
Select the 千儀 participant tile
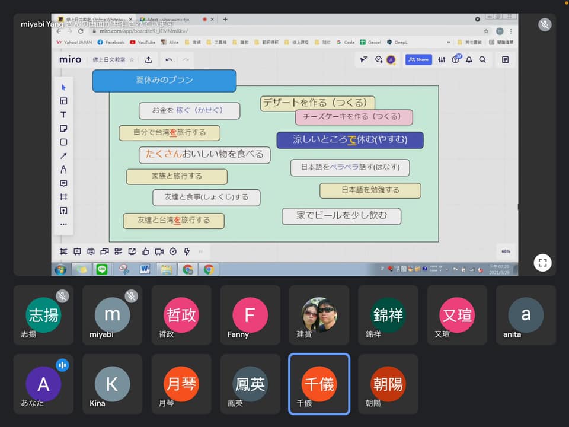point(319,384)
